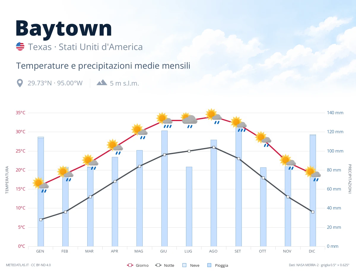356x273 pixels.
Task: Click the United States flag icon
Action: (x=20, y=47)
